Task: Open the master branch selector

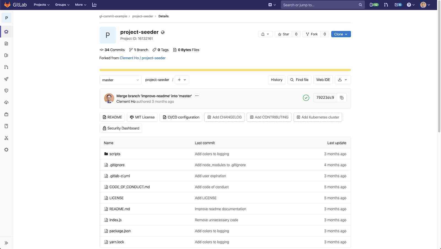Action: point(120,80)
